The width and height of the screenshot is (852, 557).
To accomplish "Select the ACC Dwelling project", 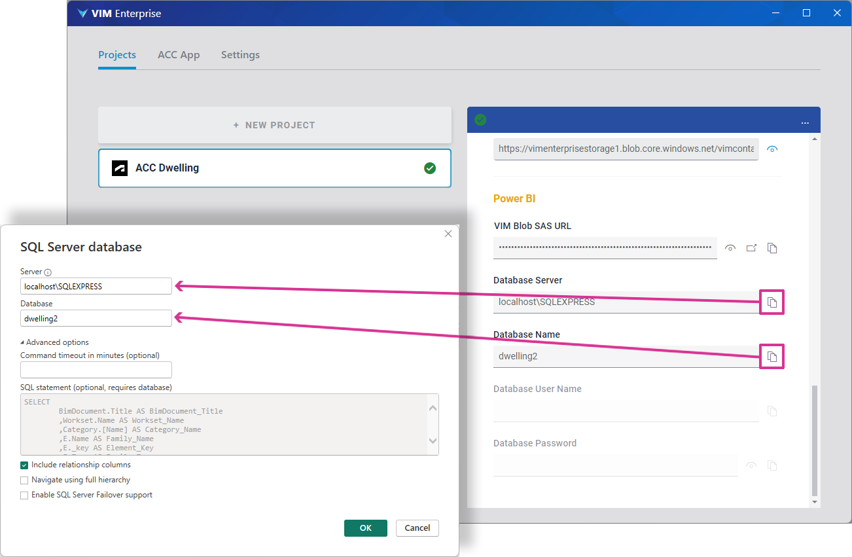I will tap(275, 168).
